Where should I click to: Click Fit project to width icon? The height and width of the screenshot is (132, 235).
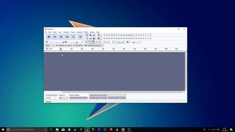tap(123, 42)
